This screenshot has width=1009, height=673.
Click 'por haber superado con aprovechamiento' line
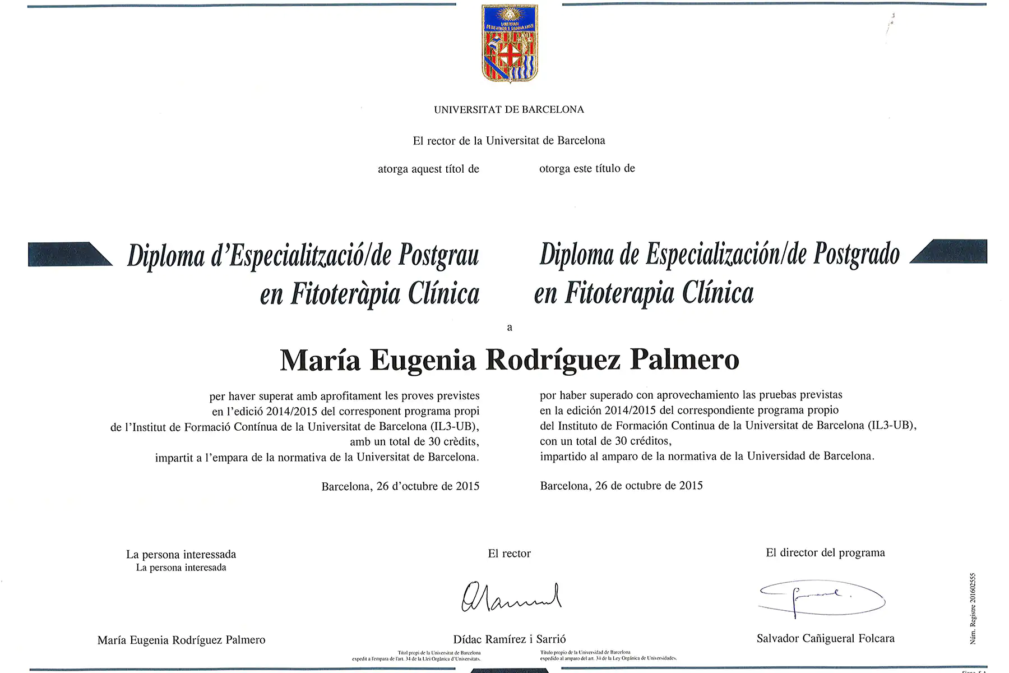(x=691, y=395)
